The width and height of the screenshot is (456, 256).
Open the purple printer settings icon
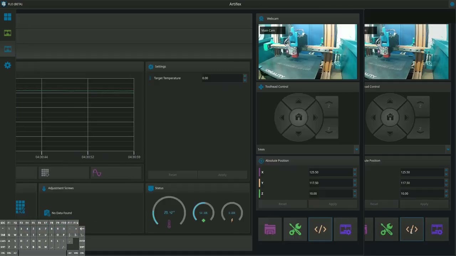[346, 229]
